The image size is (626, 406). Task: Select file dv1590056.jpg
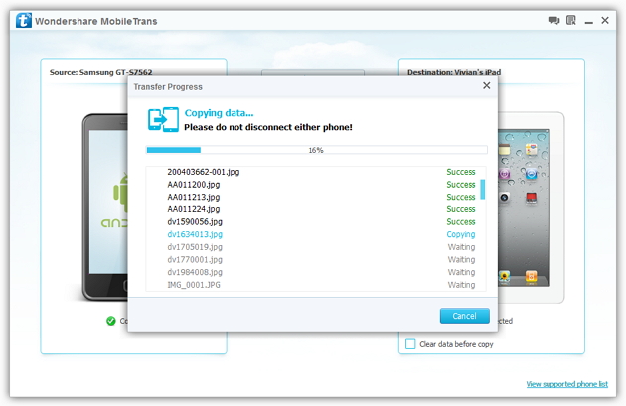195,222
